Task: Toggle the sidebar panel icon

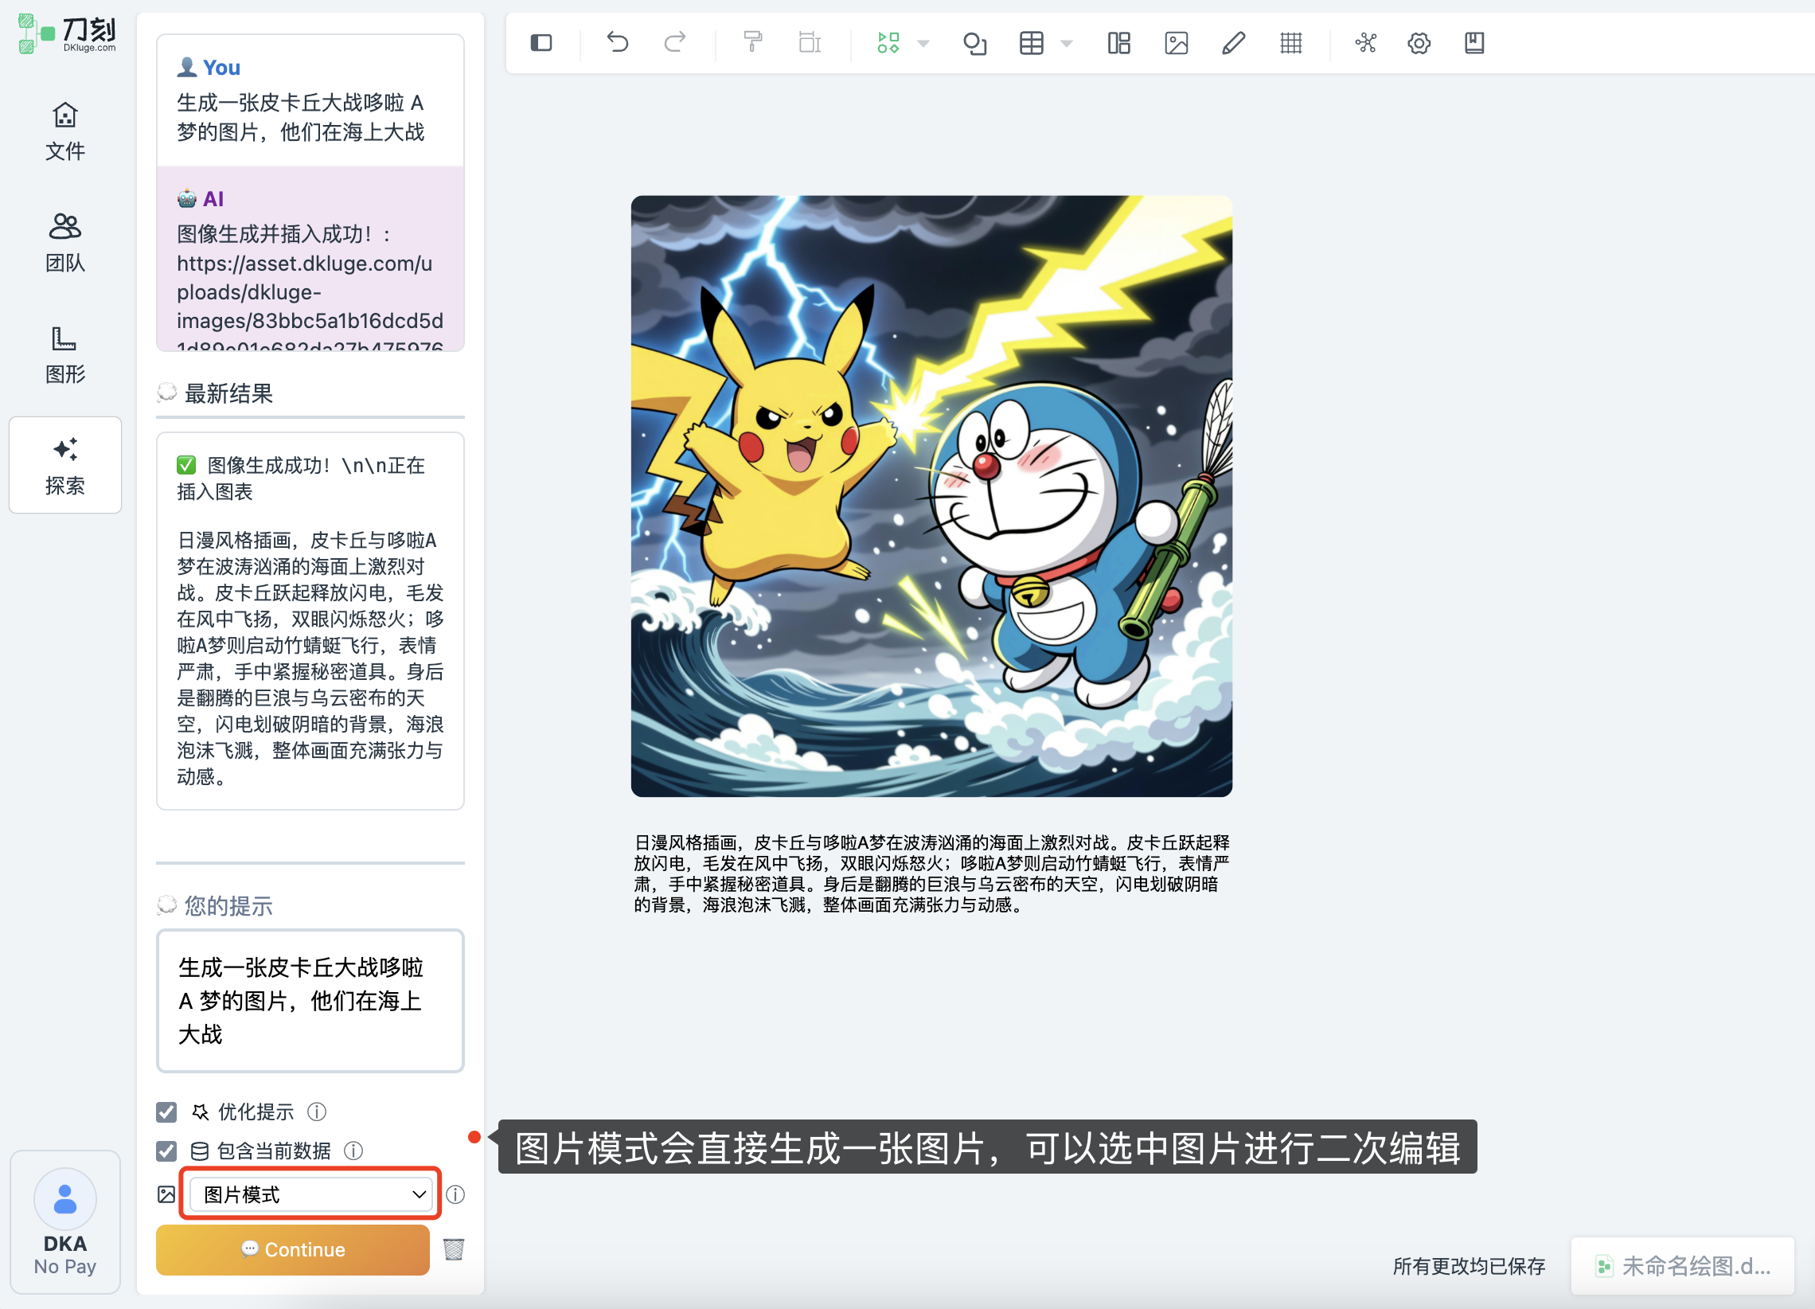Action: (541, 43)
